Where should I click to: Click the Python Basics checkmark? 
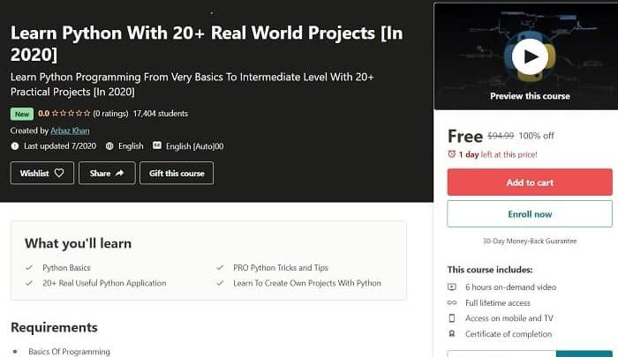[29, 268]
